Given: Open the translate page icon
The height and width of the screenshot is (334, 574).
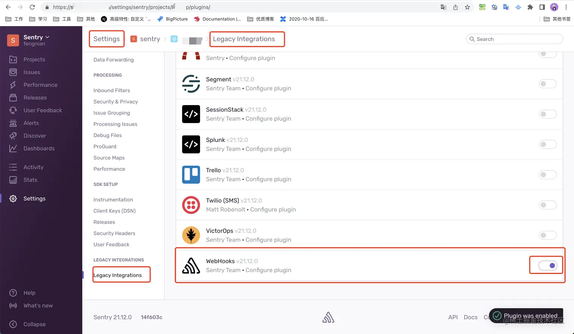Looking at the screenshot, I should click(x=443, y=7).
